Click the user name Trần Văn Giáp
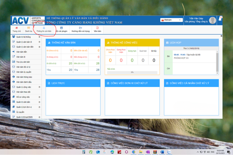Image resolution: width=233 pixels, height=155 pixels. pyautogui.click(x=196, y=19)
